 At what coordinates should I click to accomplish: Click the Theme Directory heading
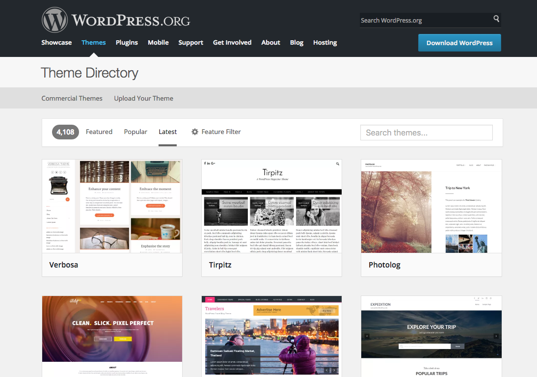pyautogui.click(x=89, y=73)
